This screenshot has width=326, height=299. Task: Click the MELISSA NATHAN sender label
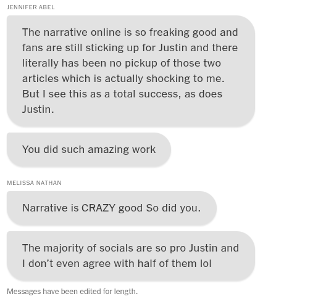pos(34,183)
